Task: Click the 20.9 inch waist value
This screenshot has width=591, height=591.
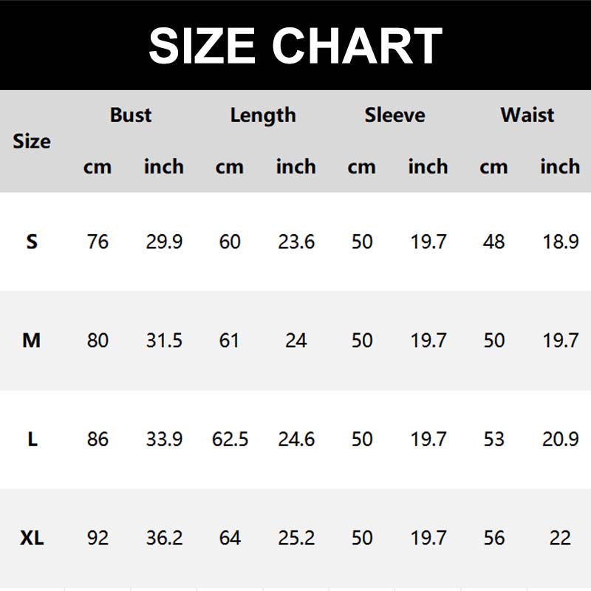Action: tap(560, 440)
